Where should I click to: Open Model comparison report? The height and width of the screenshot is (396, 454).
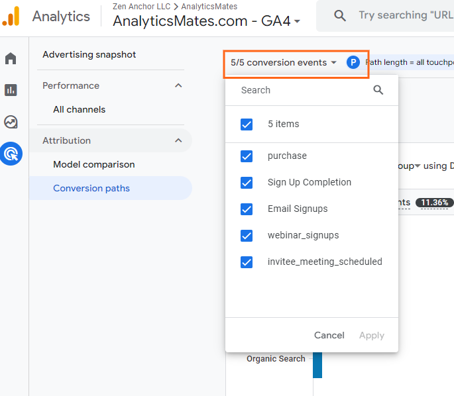(94, 165)
